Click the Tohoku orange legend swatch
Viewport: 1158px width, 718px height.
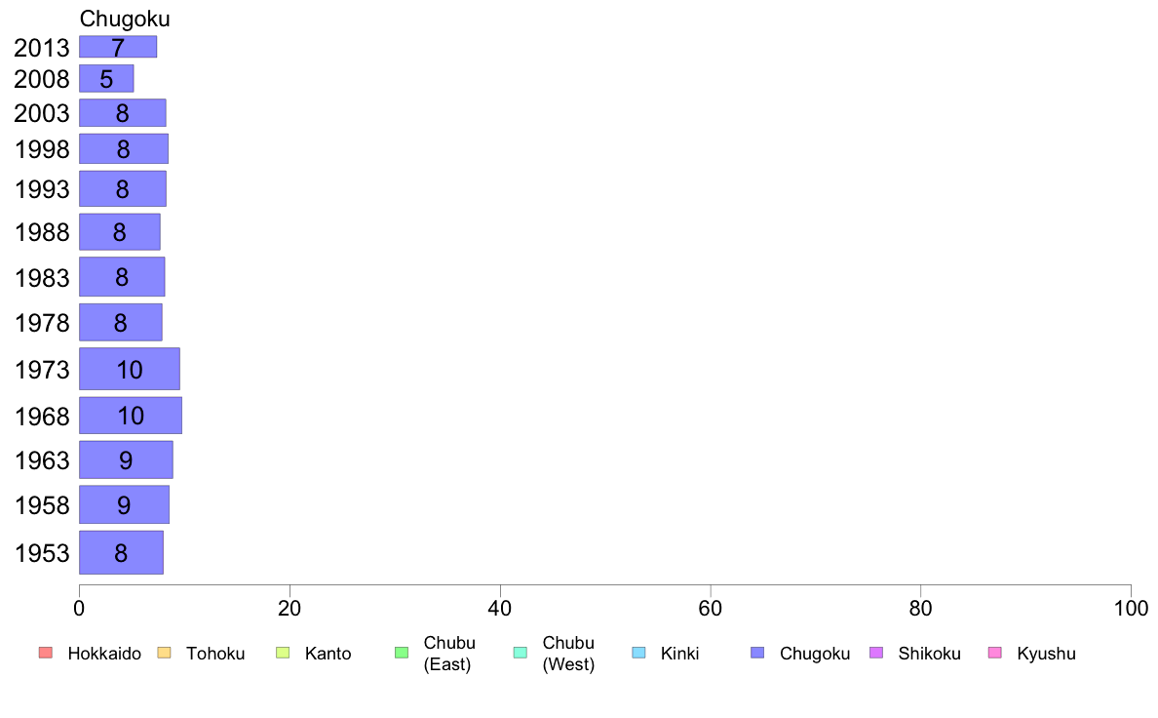pos(164,653)
